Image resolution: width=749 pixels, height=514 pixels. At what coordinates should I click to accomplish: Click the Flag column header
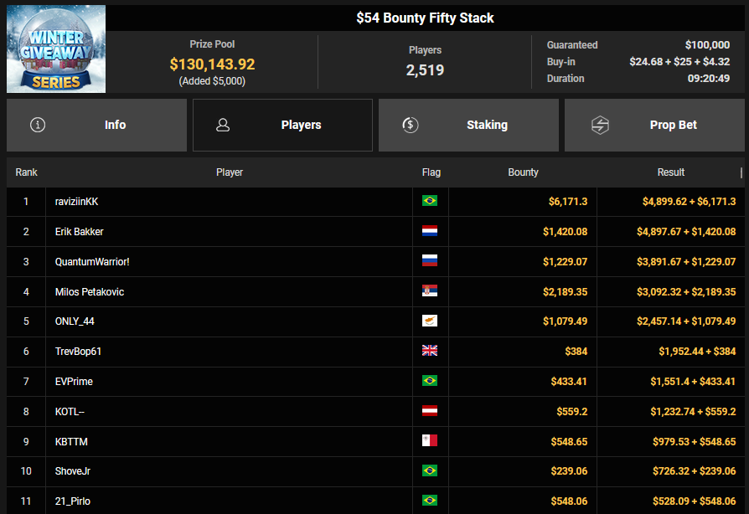(431, 172)
